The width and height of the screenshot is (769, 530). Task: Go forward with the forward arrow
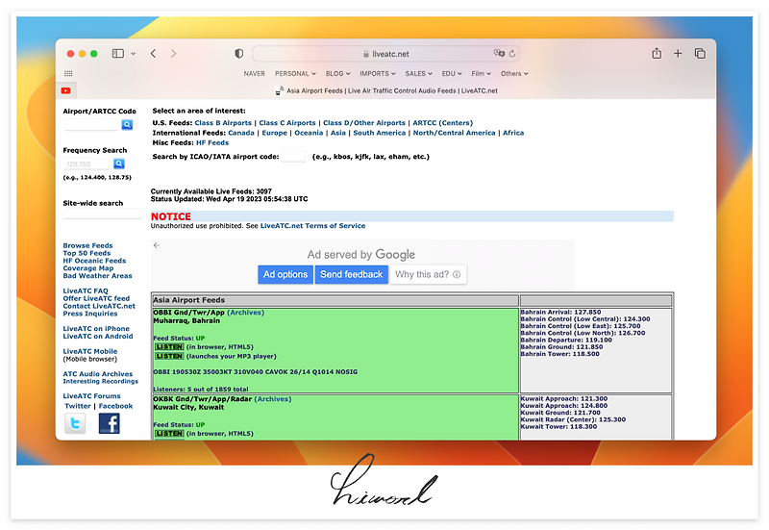point(174,54)
